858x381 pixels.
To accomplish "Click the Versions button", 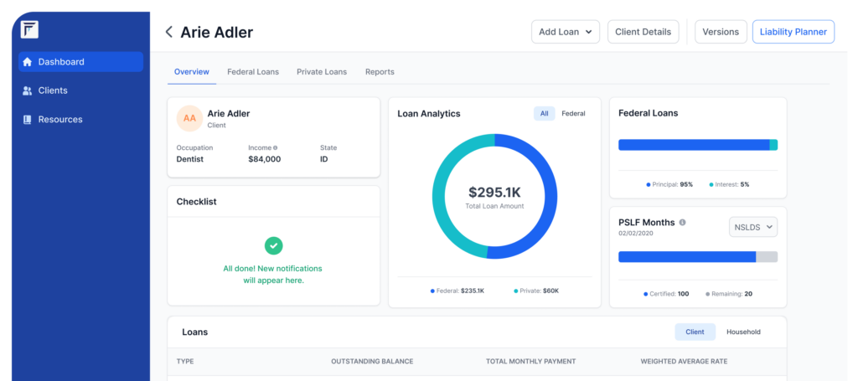I will (x=721, y=32).
